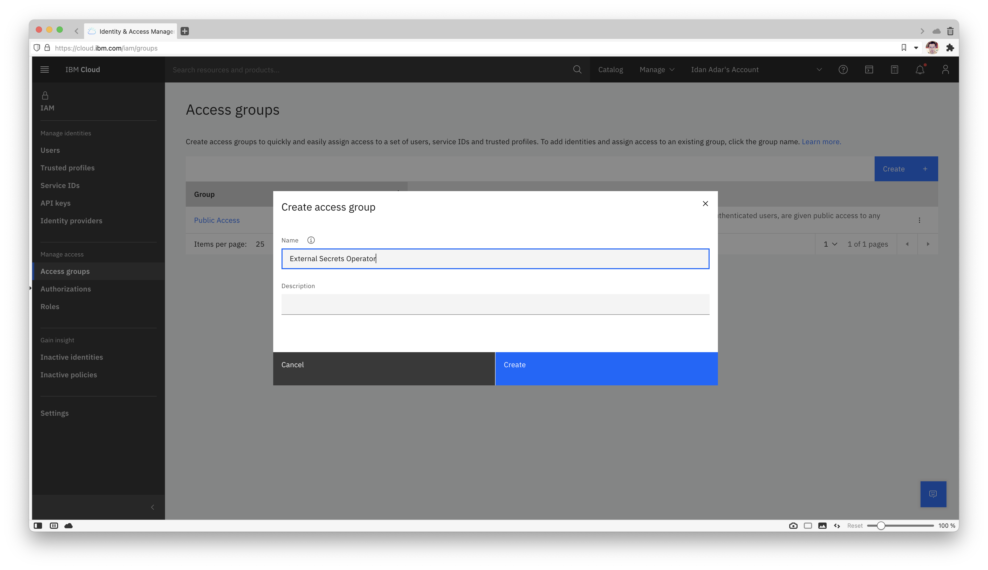Open the cost estimator calculator icon
988x570 pixels.
[894, 70]
